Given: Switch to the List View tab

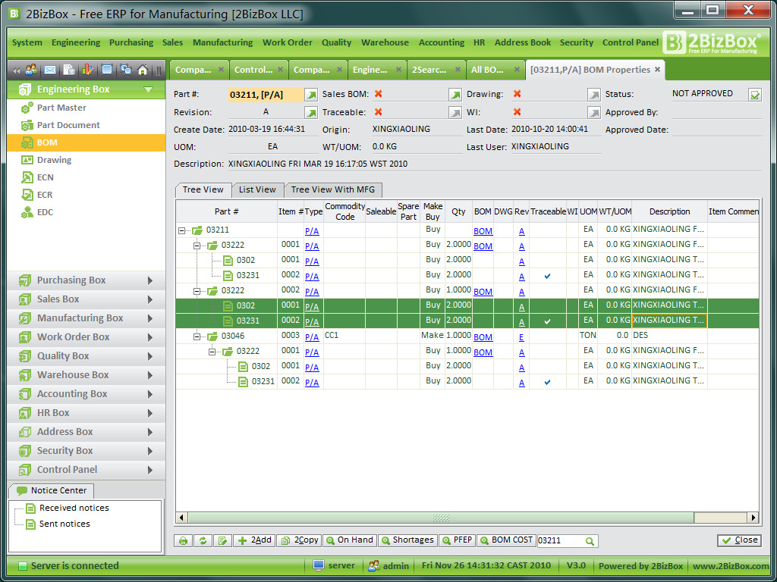Looking at the screenshot, I should tap(257, 189).
